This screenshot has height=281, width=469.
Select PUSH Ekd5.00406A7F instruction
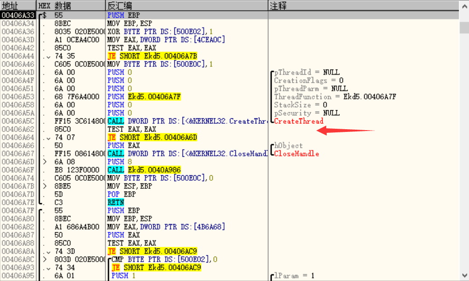point(144,97)
